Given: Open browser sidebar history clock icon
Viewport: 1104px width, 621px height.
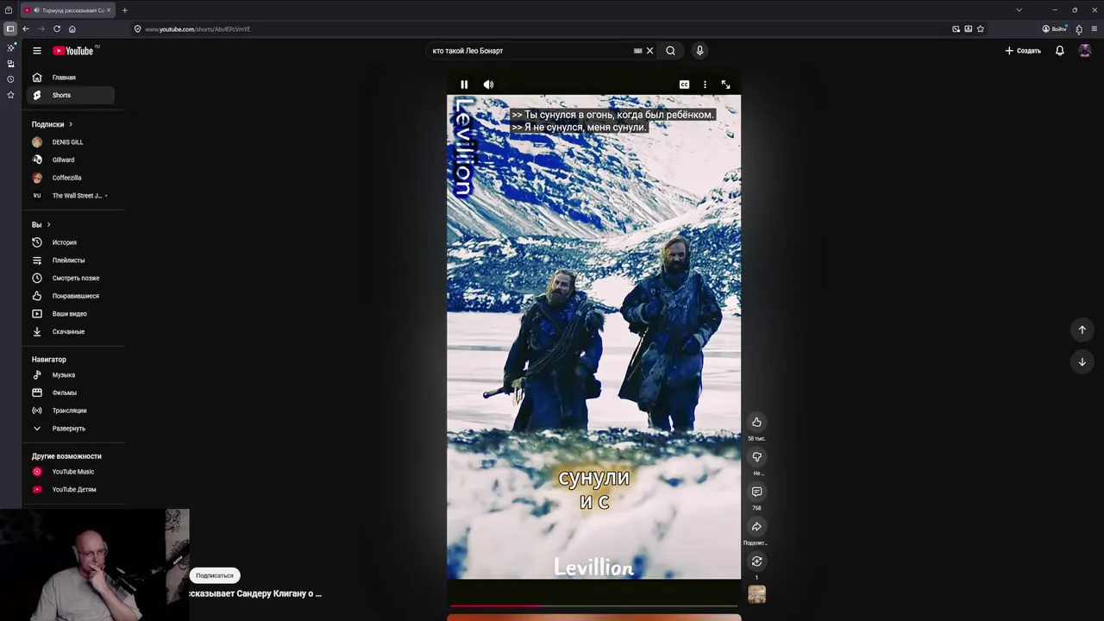Looking at the screenshot, I should 10,79.
